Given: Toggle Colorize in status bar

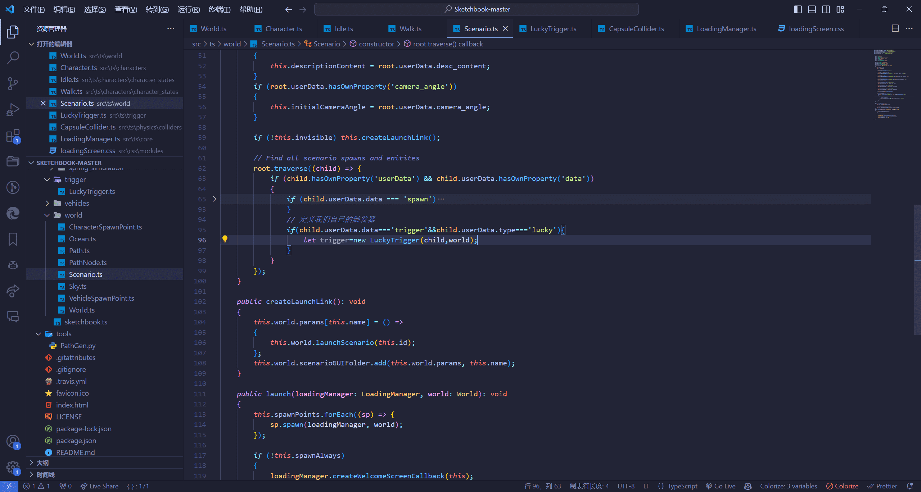Looking at the screenshot, I should (842, 486).
